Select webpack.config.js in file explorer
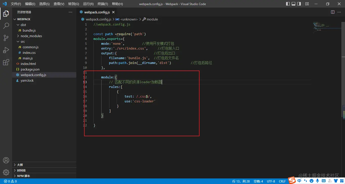 tap(44, 75)
